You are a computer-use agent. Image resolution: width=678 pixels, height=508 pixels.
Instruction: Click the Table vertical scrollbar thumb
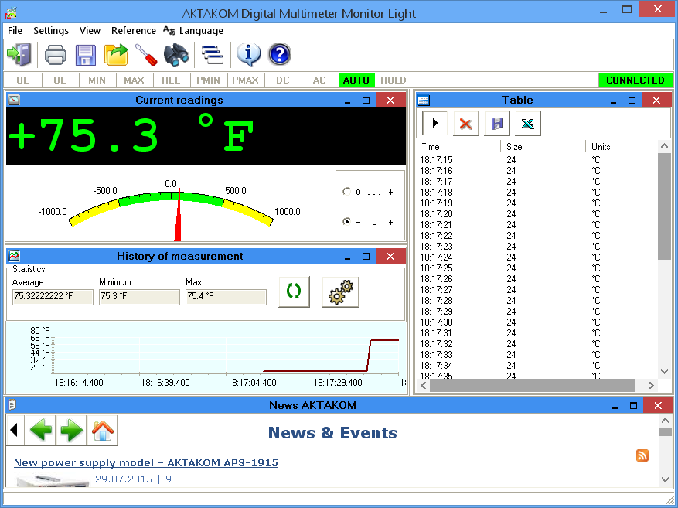coord(664,206)
